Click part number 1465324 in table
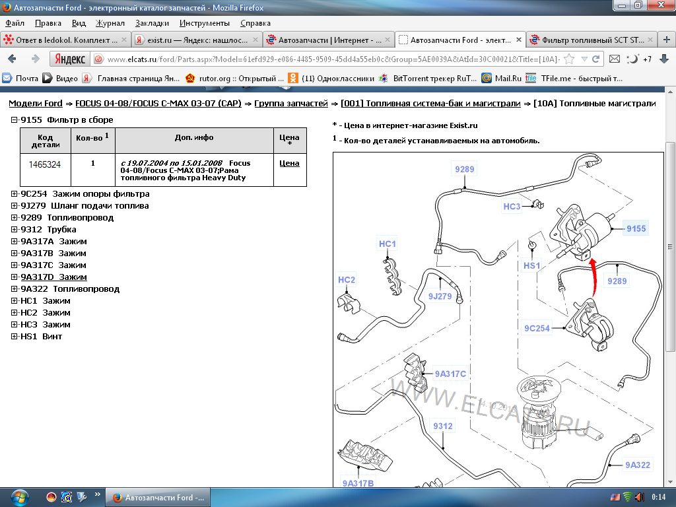The image size is (676, 507). (x=45, y=164)
